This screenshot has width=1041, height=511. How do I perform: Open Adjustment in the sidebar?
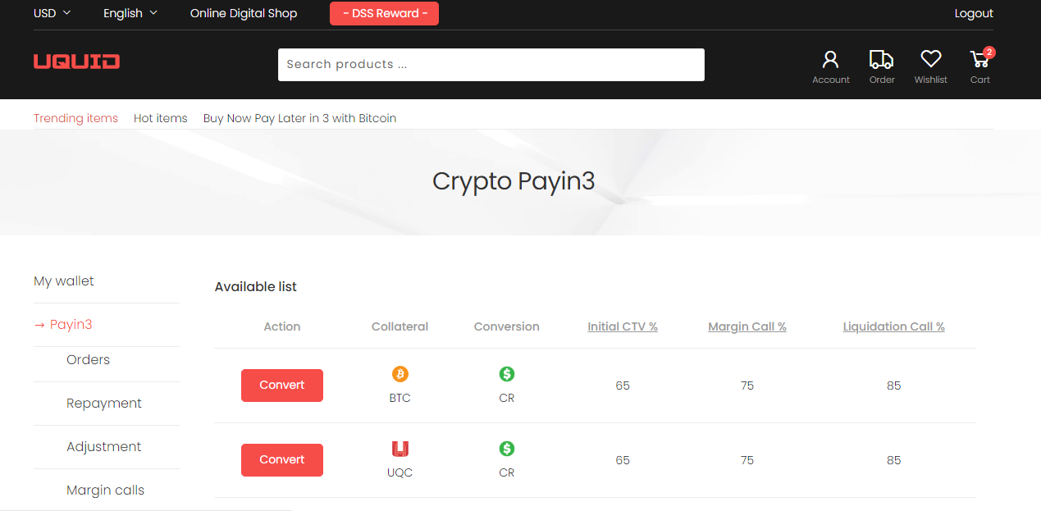tap(104, 447)
